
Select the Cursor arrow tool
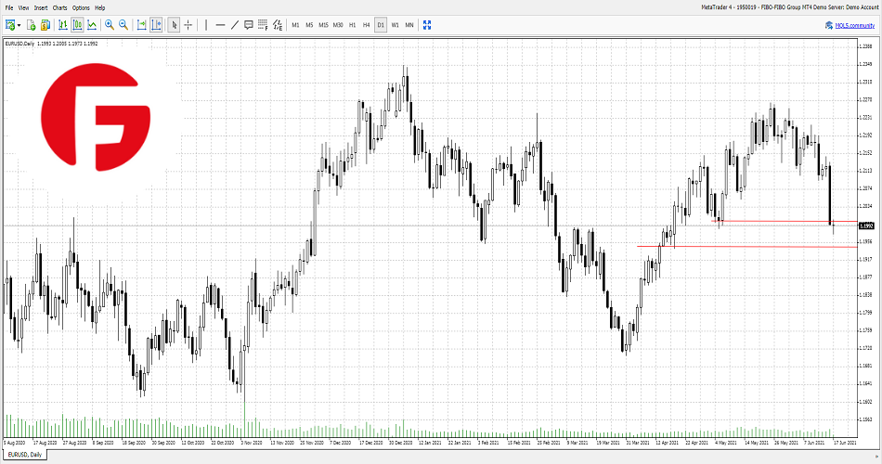tap(175, 25)
